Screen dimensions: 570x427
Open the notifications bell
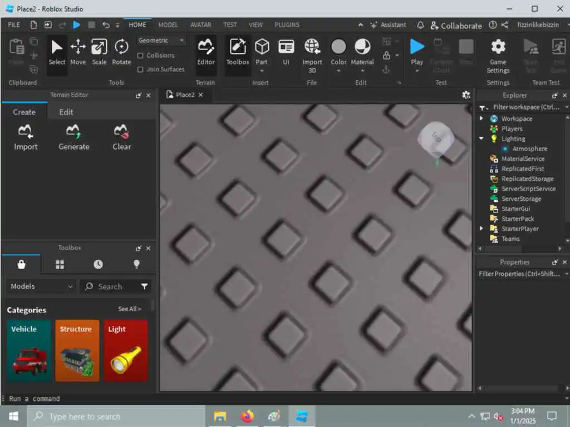click(x=420, y=25)
